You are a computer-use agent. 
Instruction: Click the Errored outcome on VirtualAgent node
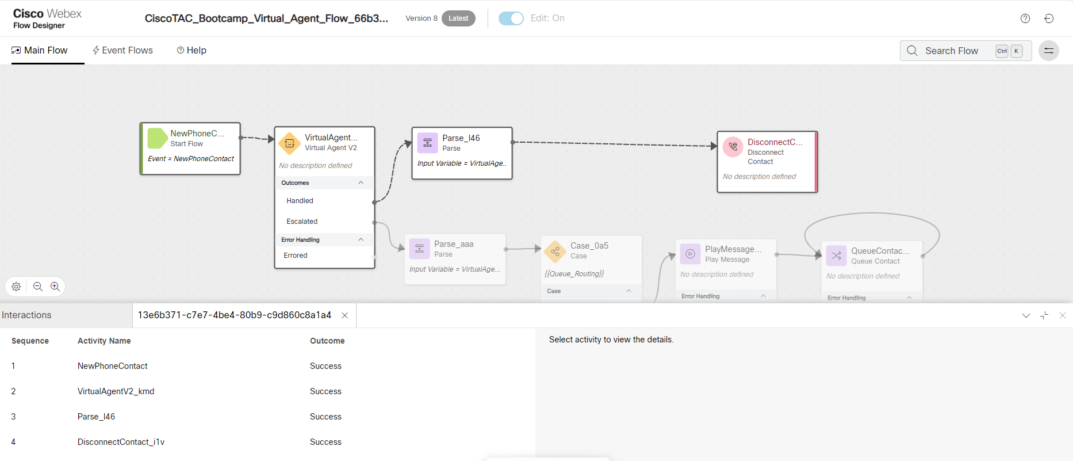coord(296,256)
